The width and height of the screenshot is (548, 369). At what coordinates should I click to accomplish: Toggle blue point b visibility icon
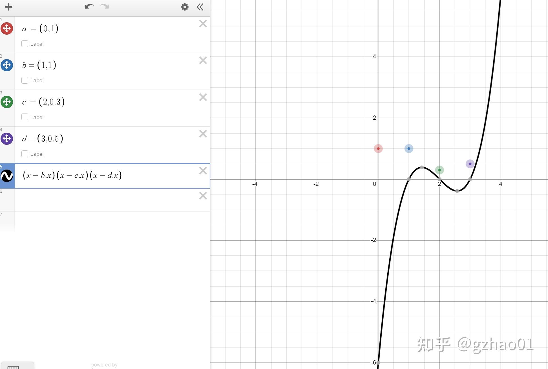(7, 65)
